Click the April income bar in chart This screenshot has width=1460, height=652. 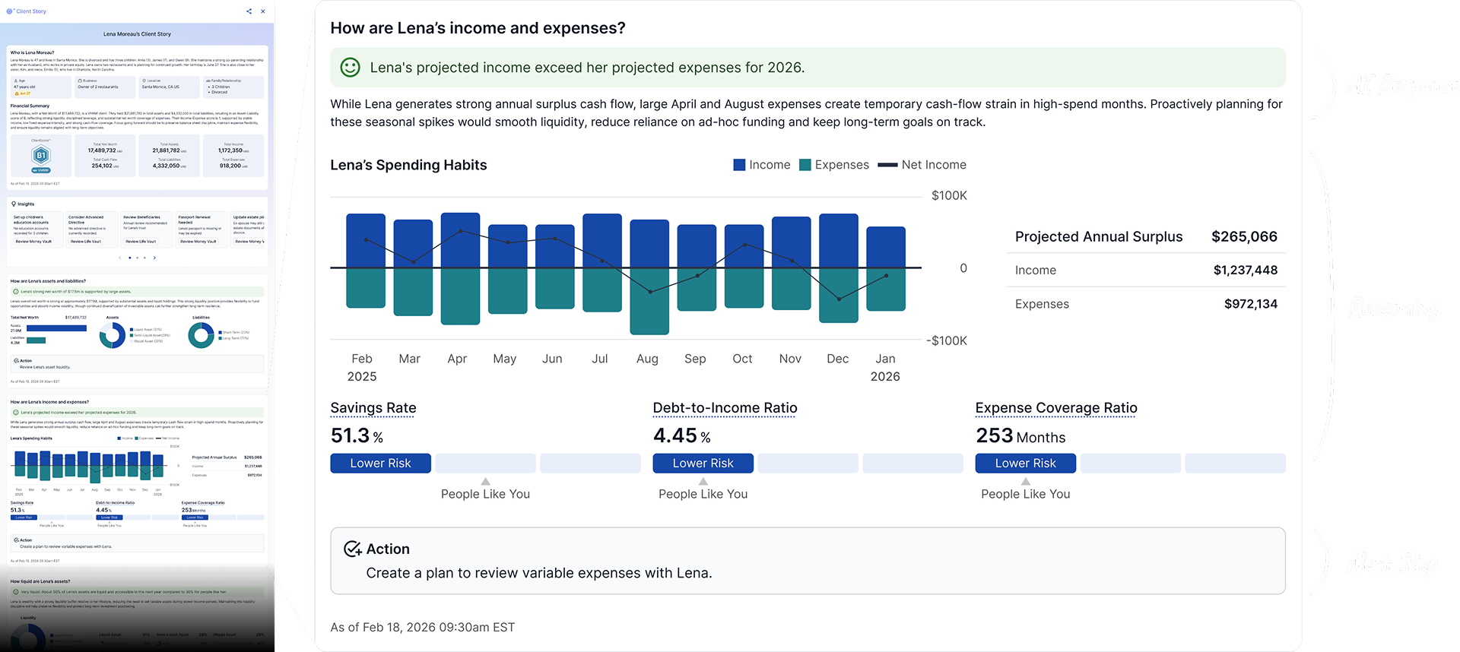(x=460, y=240)
